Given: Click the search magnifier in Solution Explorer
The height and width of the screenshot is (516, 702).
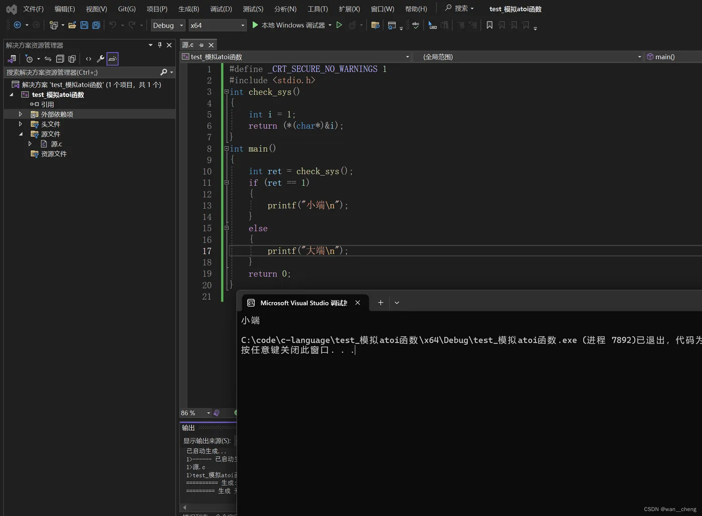Looking at the screenshot, I should pyautogui.click(x=163, y=72).
